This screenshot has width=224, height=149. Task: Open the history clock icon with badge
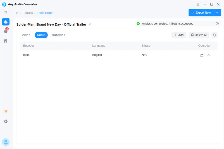tap(6, 30)
